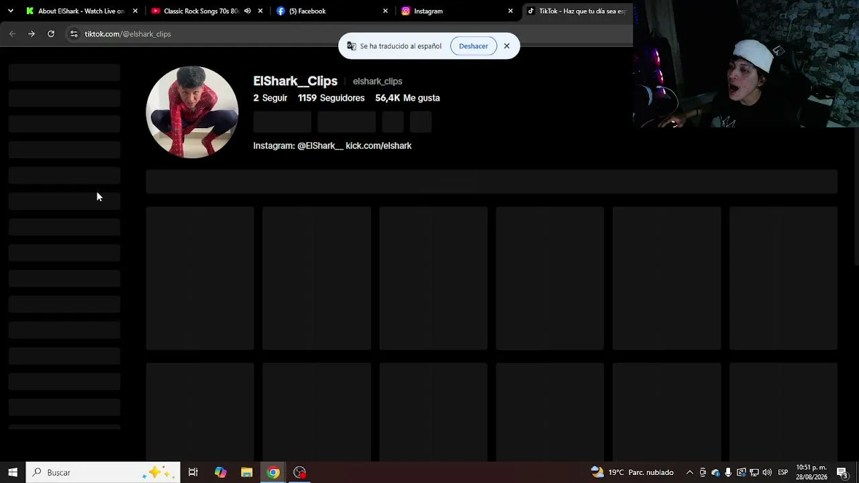Reload the TikTok page
Image resolution: width=859 pixels, height=483 pixels.
pos(51,34)
